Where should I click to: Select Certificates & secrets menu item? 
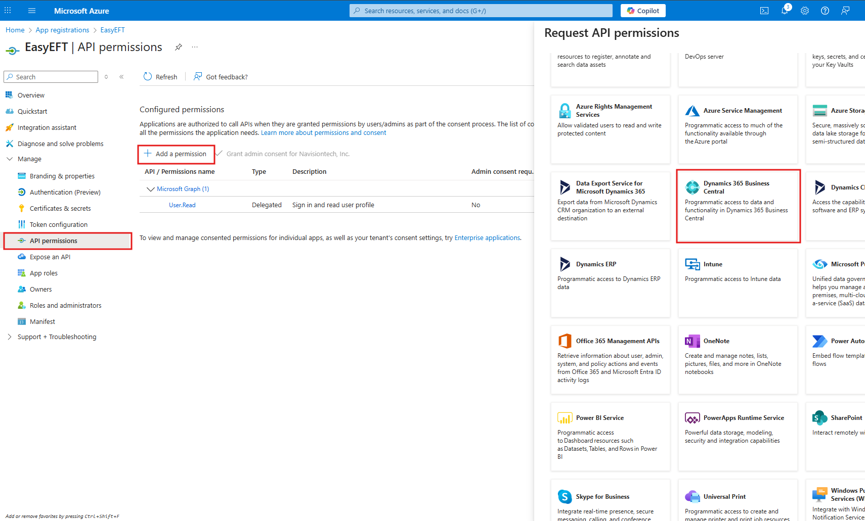[60, 208]
